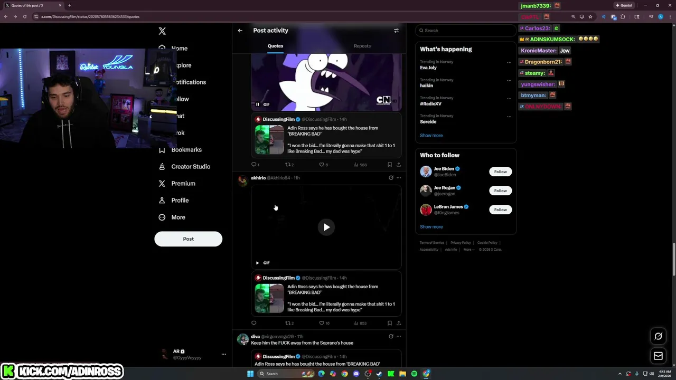Play the akhirio GIF with center button
Viewport: 676px width, 380px height.
pyautogui.click(x=326, y=227)
